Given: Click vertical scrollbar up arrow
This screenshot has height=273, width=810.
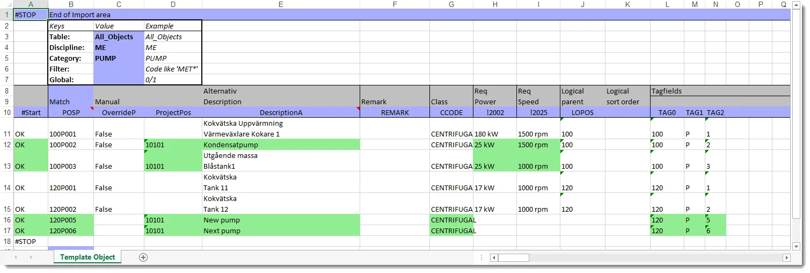Looking at the screenshot, I should click(797, 5).
